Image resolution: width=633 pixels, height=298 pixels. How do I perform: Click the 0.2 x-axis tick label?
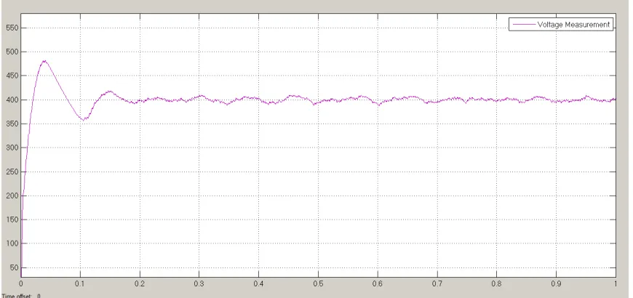[140, 284]
